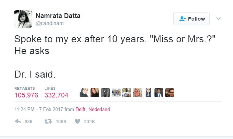Viewport: 233px width, 139px height.
Task: Follow Namrata Datta
Action: click(x=191, y=19)
